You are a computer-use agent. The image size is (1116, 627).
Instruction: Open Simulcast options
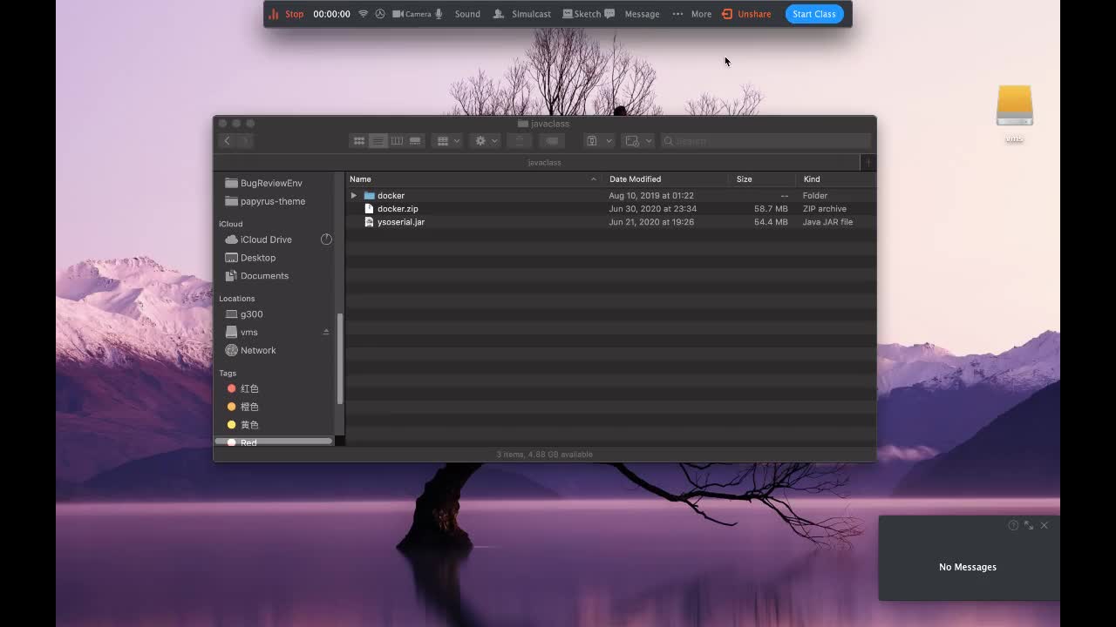521,14
